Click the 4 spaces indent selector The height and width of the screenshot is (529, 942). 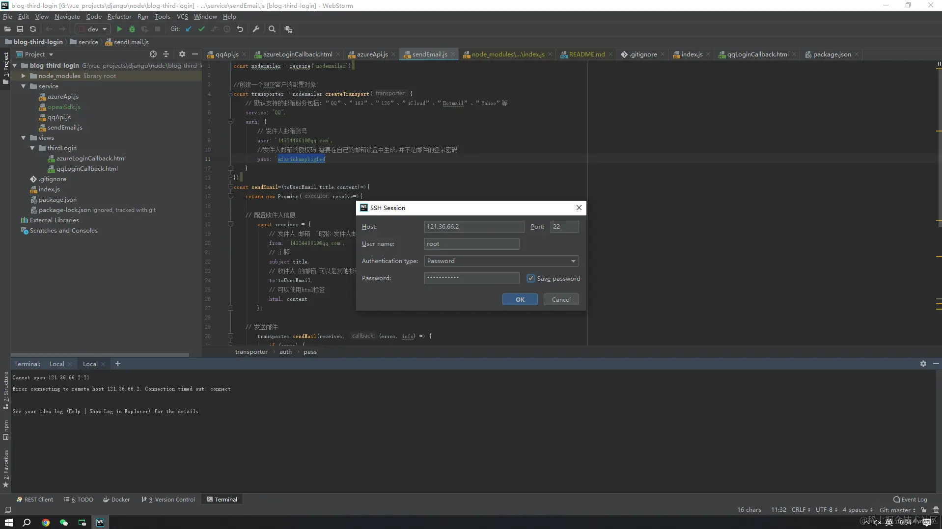pos(858,510)
